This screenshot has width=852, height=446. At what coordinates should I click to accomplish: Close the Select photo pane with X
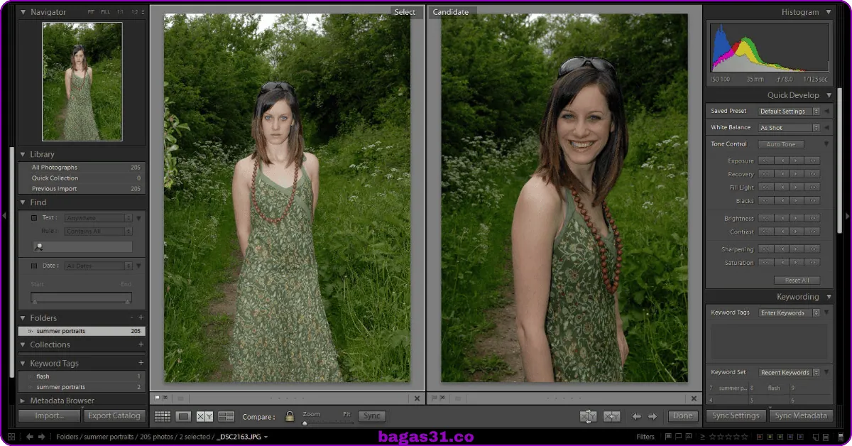pos(417,398)
